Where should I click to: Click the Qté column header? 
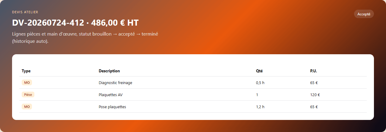(259, 71)
